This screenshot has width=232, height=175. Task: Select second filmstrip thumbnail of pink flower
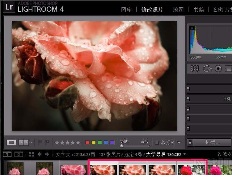click(44, 168)
